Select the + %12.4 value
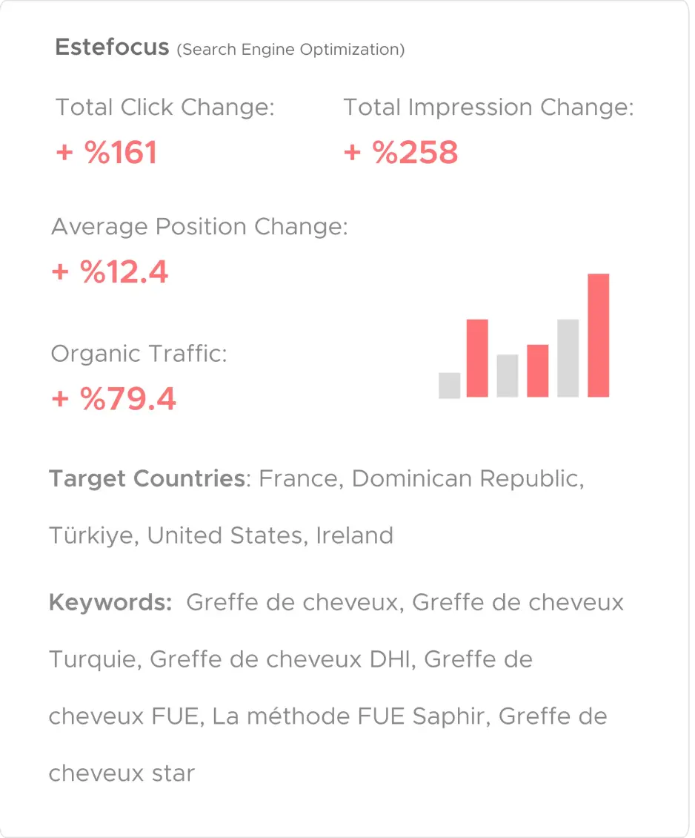 [x=110, y=272]
